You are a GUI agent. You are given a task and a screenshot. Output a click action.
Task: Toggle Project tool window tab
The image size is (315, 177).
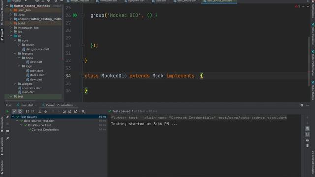[2, 35]
